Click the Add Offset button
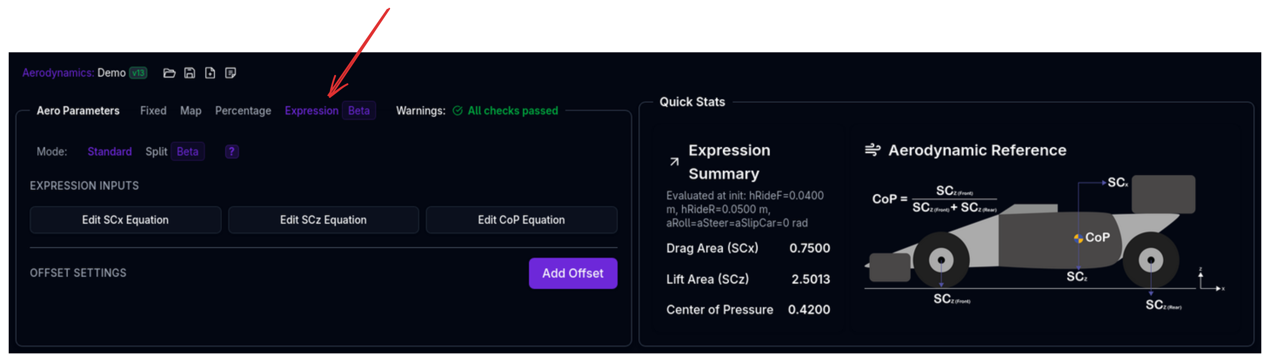This screenshot has height=362, width=1270. point(573,273)
